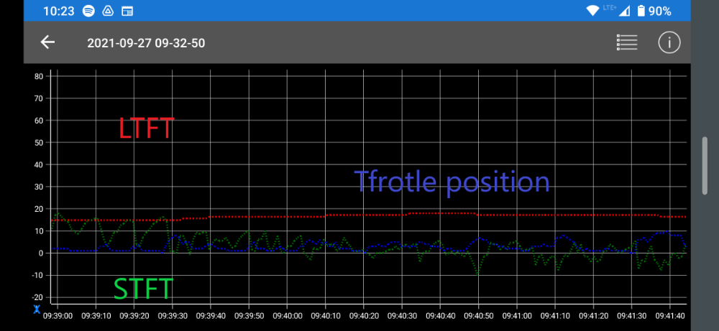The height and width of the screenshot is (331, 719).
Task: Tap the back arrow in the header
Action: tap(47, 42)
